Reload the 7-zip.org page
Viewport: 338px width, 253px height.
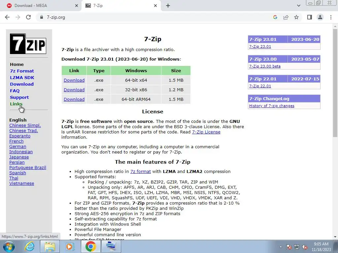[28, 17]
